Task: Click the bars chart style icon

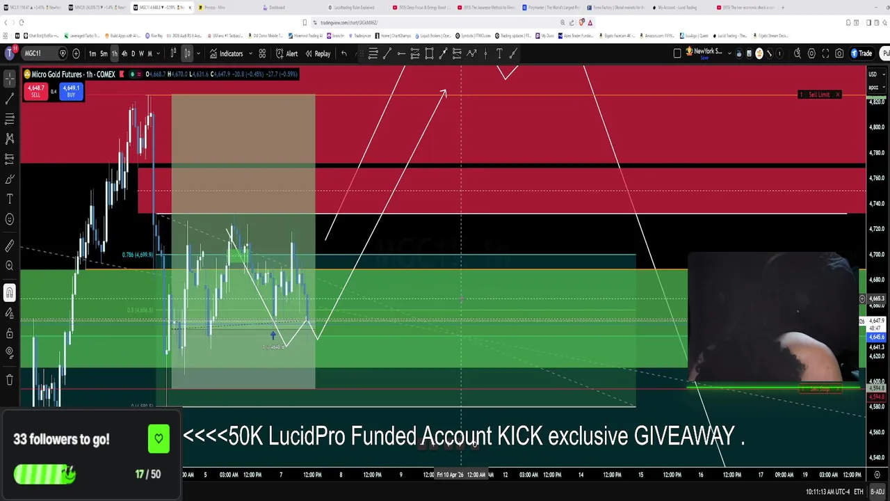Action: [x=173, y=54]
